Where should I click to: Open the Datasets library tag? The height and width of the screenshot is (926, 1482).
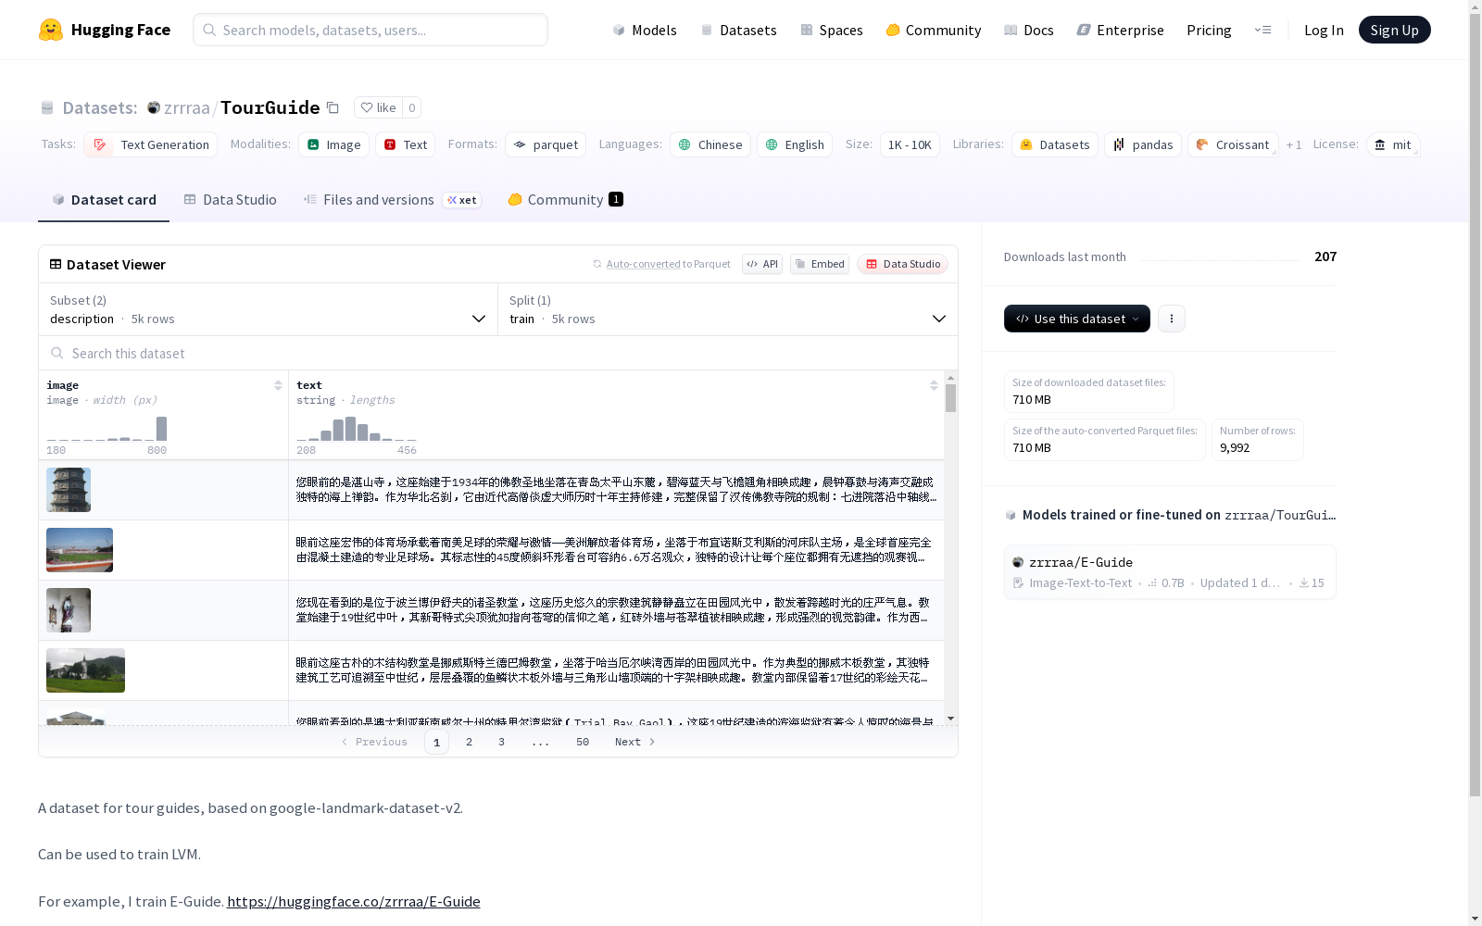pyautogui.click(x=1055, y=144)
